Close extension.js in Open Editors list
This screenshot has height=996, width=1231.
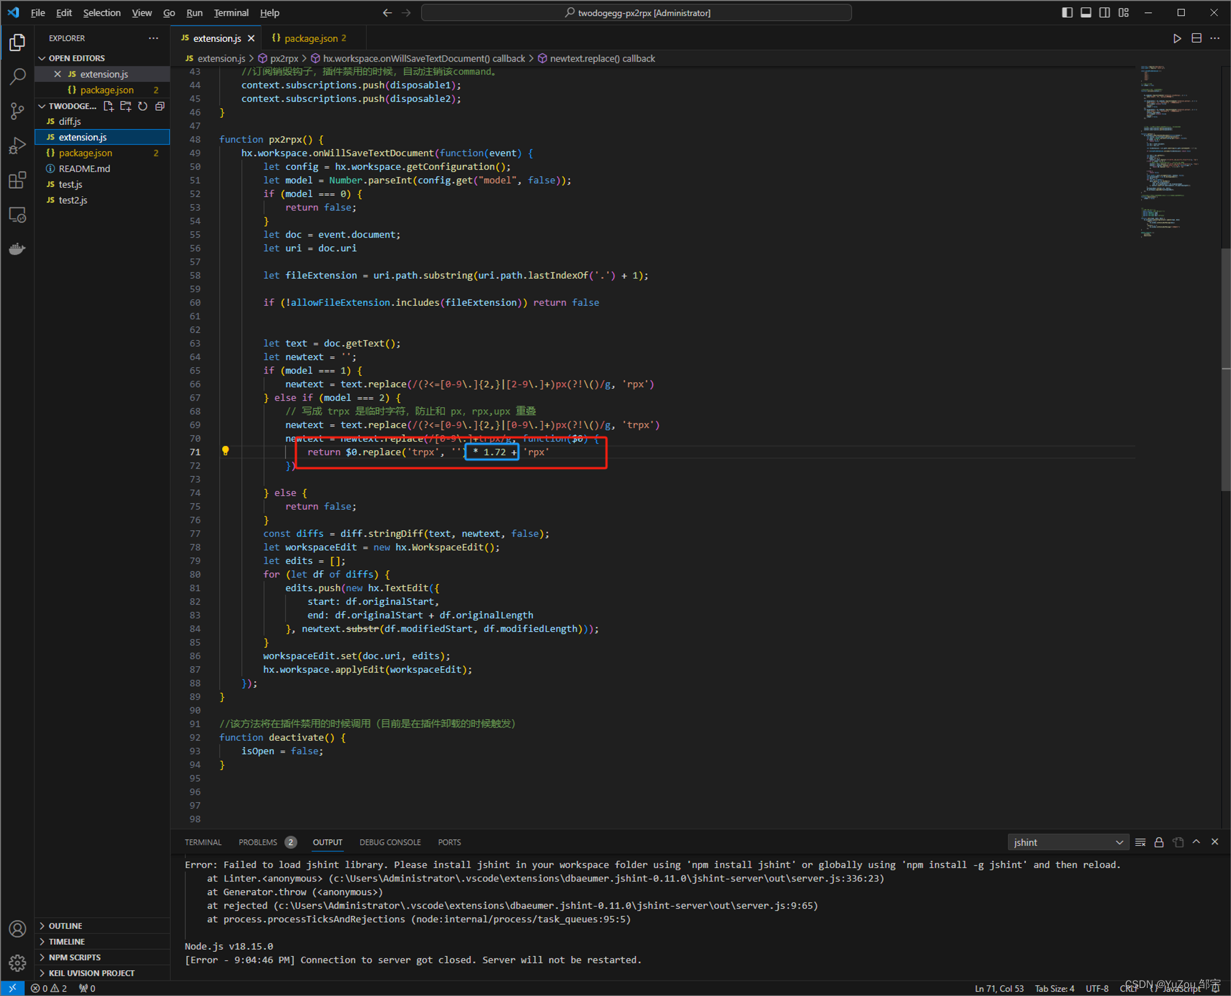tap(57, 74)
